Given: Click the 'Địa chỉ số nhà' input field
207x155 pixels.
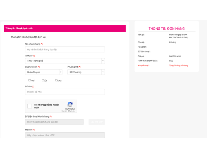Looking at the screenshot, I should point(65,92).
